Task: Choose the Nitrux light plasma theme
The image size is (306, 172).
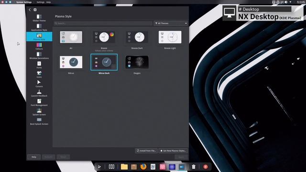Action: point(71,62)
